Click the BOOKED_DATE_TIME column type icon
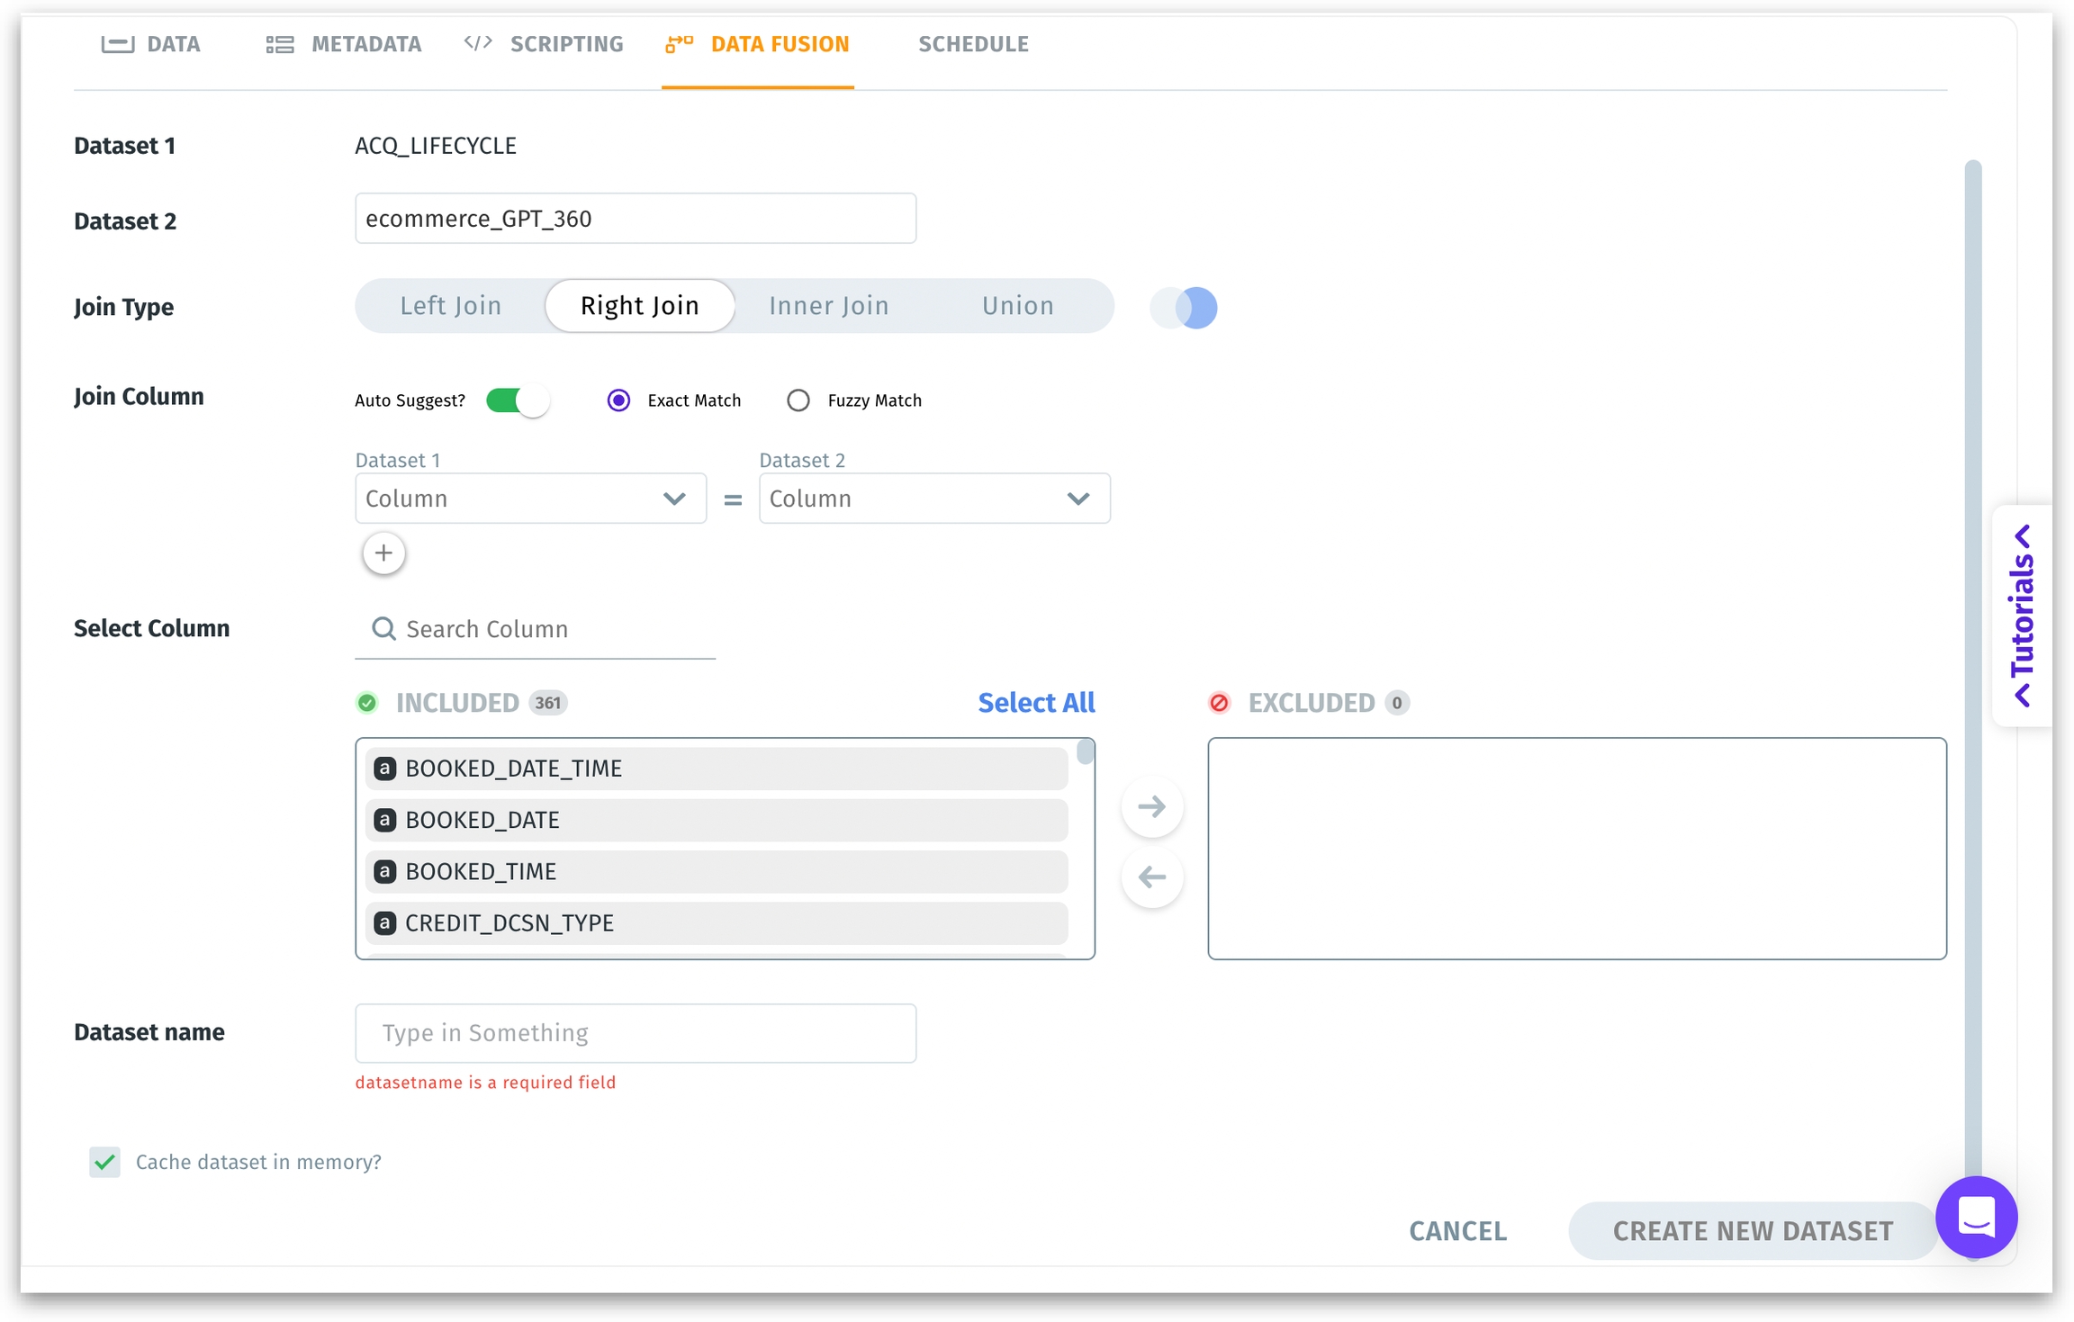Image resolution: width=2074 pixels, height=1322 pixels. (385, 768)
